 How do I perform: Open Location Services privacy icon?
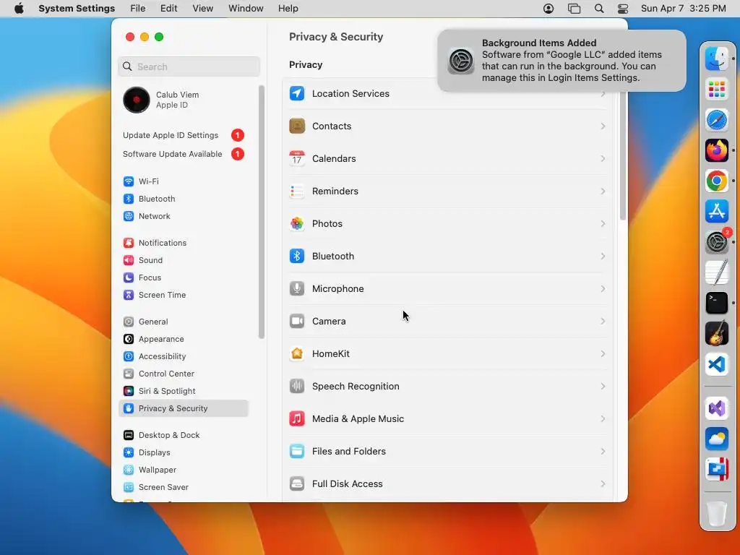tap(297, 93)
